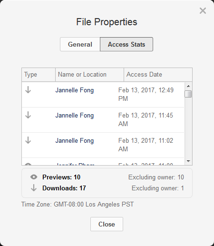Open Jannelle Fong link at 11:02 AM row
This screenshot has height=246, width=214.
click(75, 140)
